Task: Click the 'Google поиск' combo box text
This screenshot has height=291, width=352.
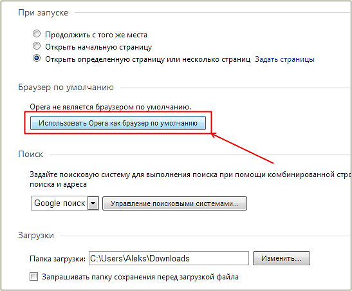Action: pyautogui.click(x=59, y=203)
